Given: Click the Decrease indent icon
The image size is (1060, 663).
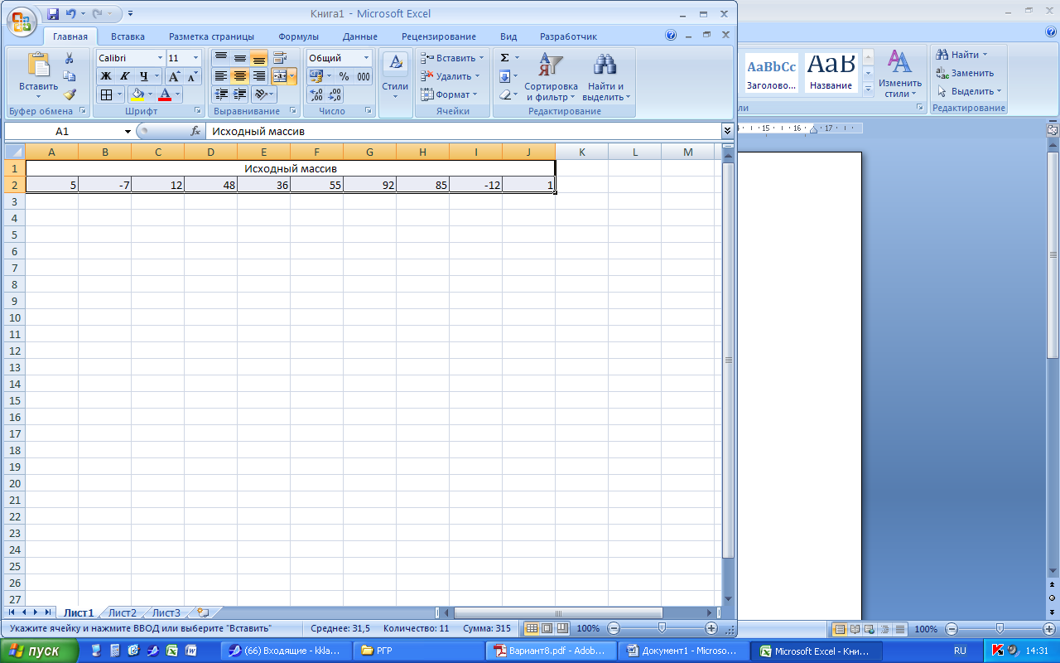Looking at the screenshot, I should point(221,94).
